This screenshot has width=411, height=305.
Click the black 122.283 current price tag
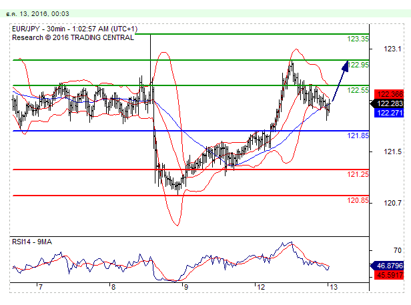coord(387,103)
